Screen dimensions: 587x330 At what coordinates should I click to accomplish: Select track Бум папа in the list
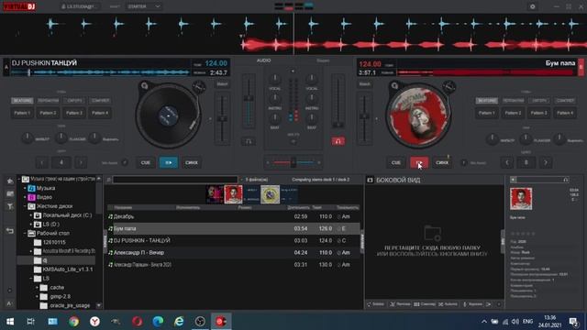(x=233, y=228)
